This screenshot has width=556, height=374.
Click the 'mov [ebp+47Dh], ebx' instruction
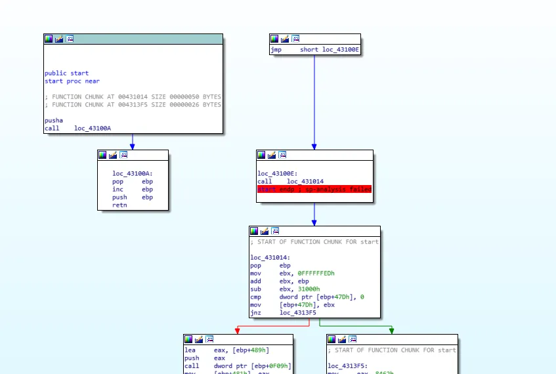(x=293, y=305)
